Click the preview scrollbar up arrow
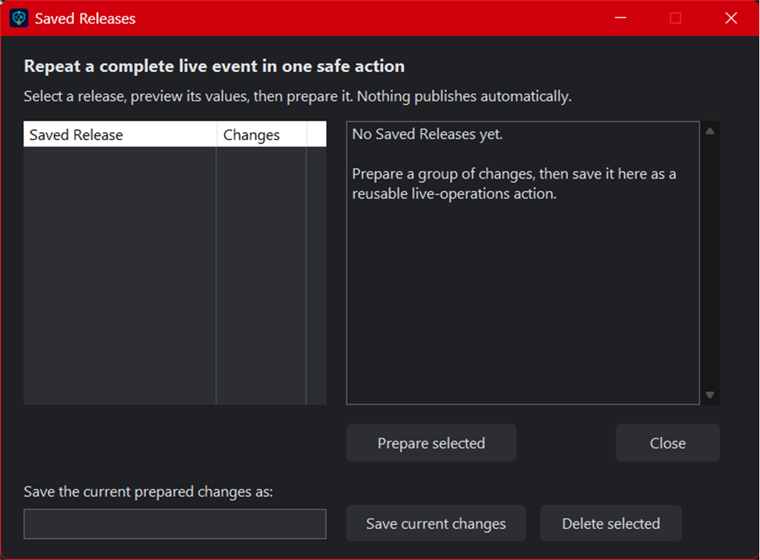 pyautogui.click(x=709, y=131)
